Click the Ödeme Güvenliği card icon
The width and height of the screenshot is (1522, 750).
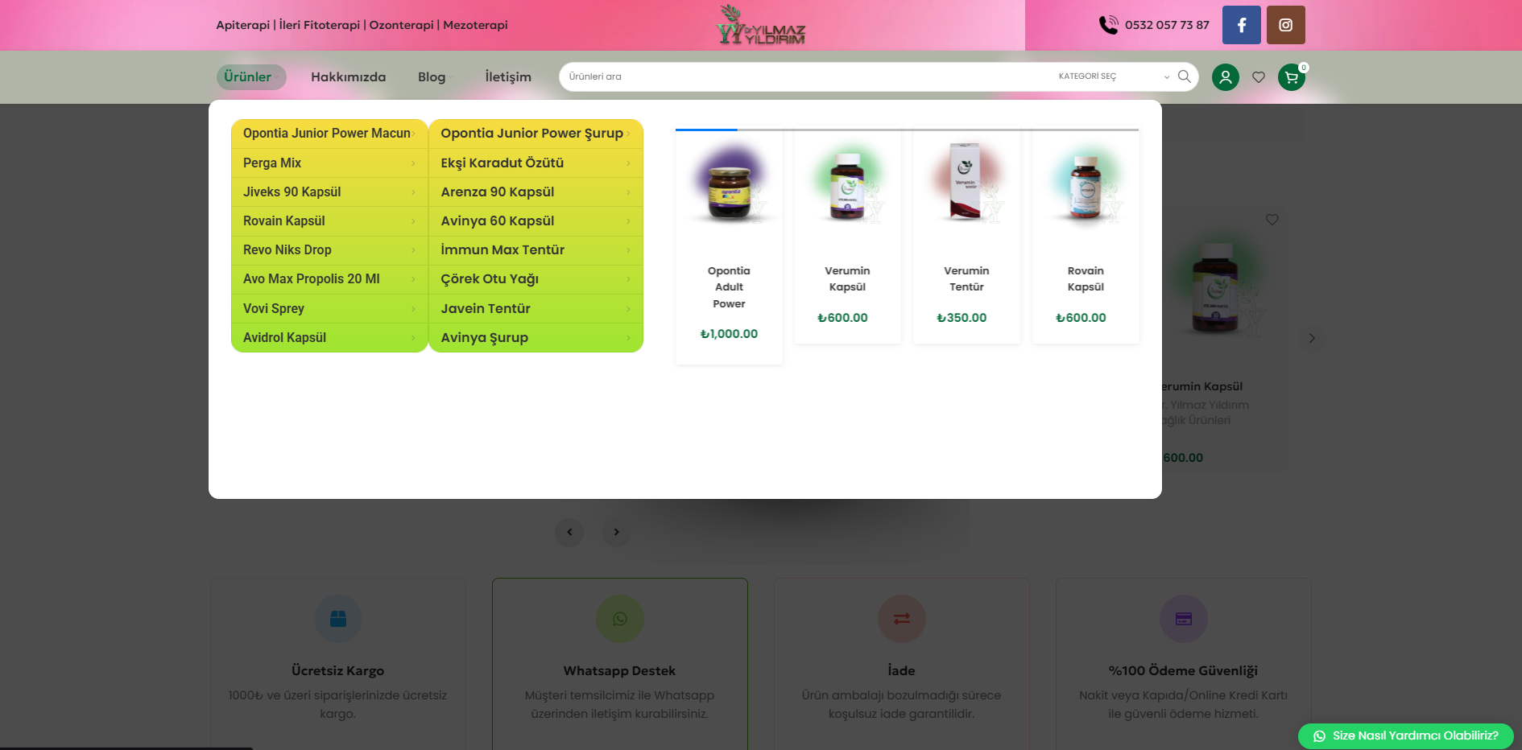pyautogui.click(x=1184, y=619)
